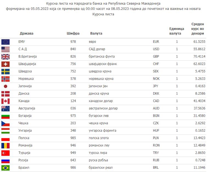Click the Australian flag icon
Screen dimensions: 209x172
[5, 108]
